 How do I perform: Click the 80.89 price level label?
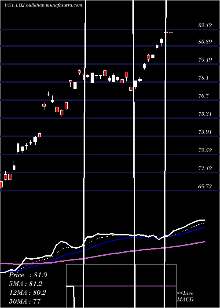(x=205, y=42)
